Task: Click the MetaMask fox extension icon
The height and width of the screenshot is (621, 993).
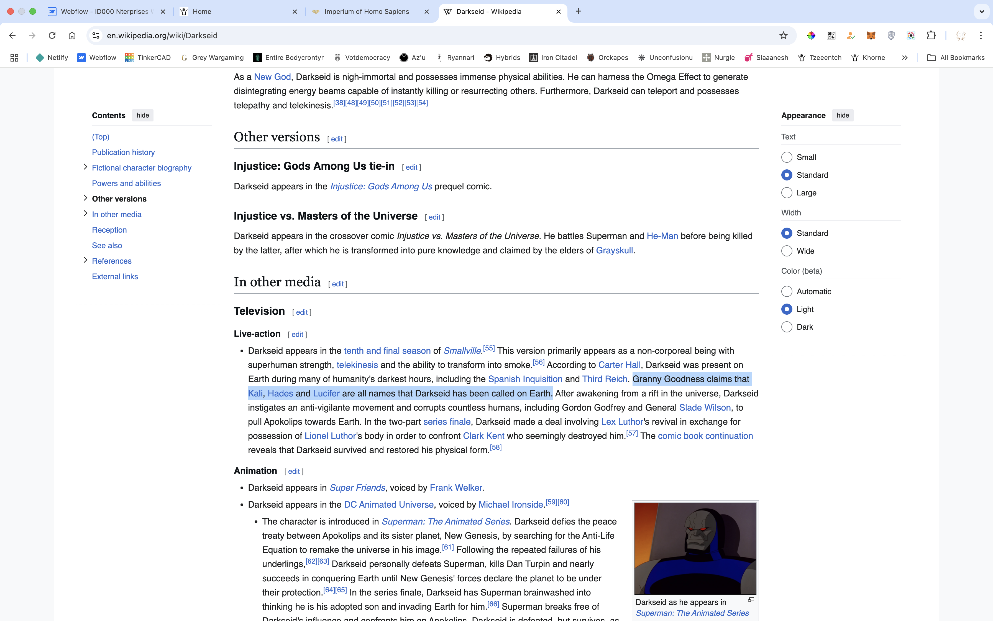Action: (871, 35)
